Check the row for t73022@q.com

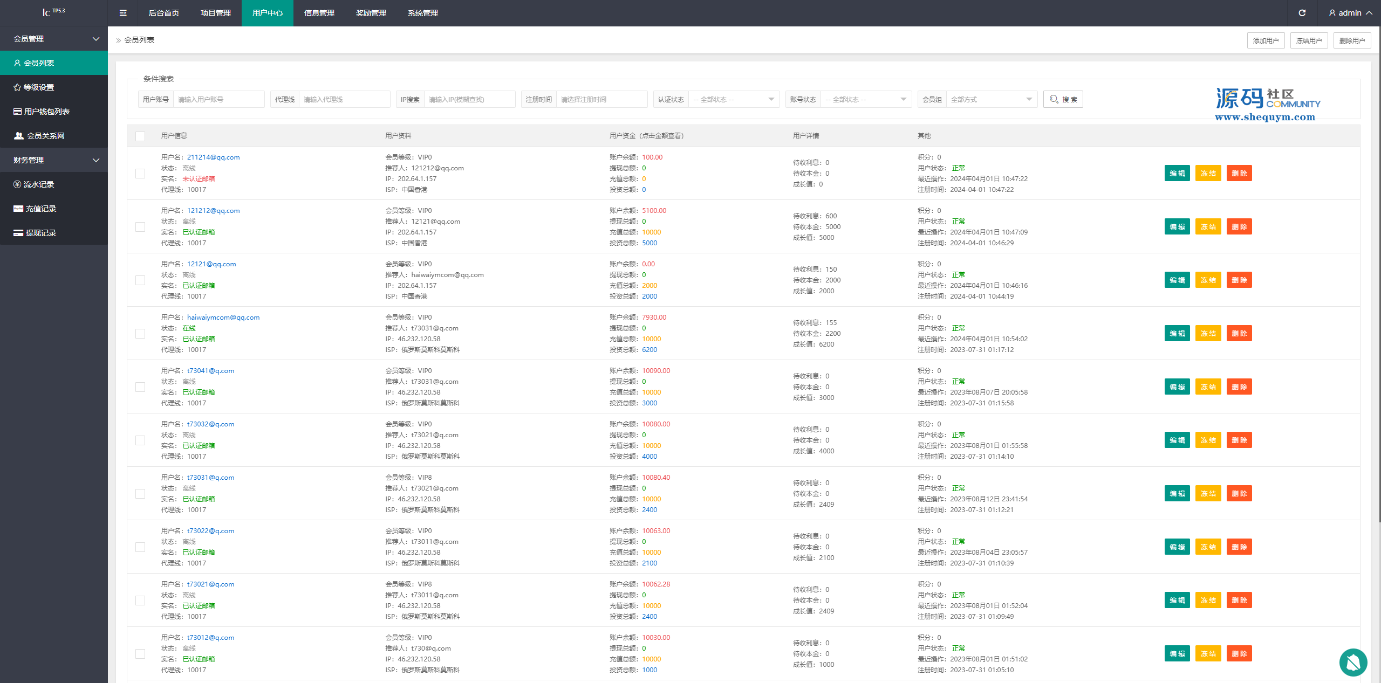[x=140, y=547]
